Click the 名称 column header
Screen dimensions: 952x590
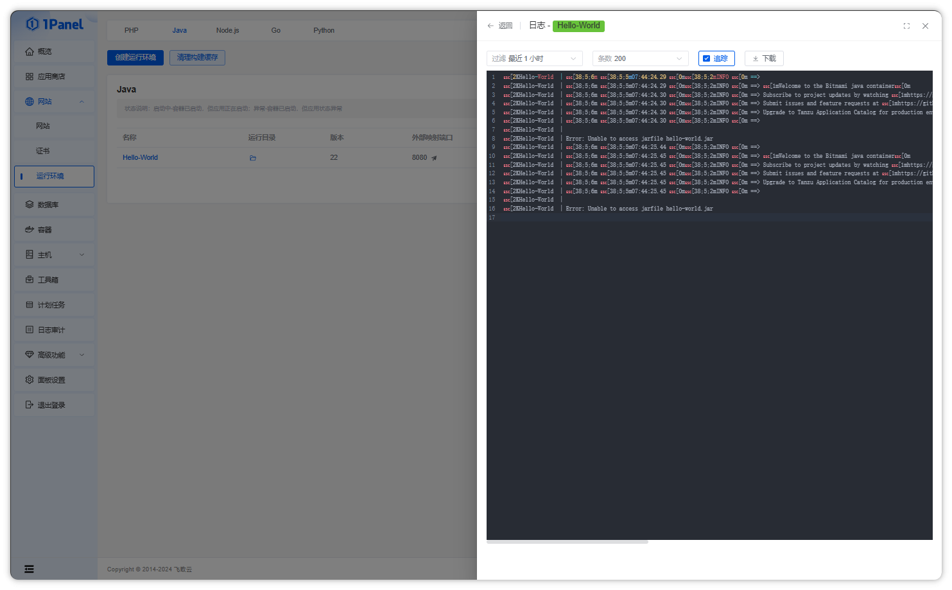pyautogui.click(x=130, y=137)
